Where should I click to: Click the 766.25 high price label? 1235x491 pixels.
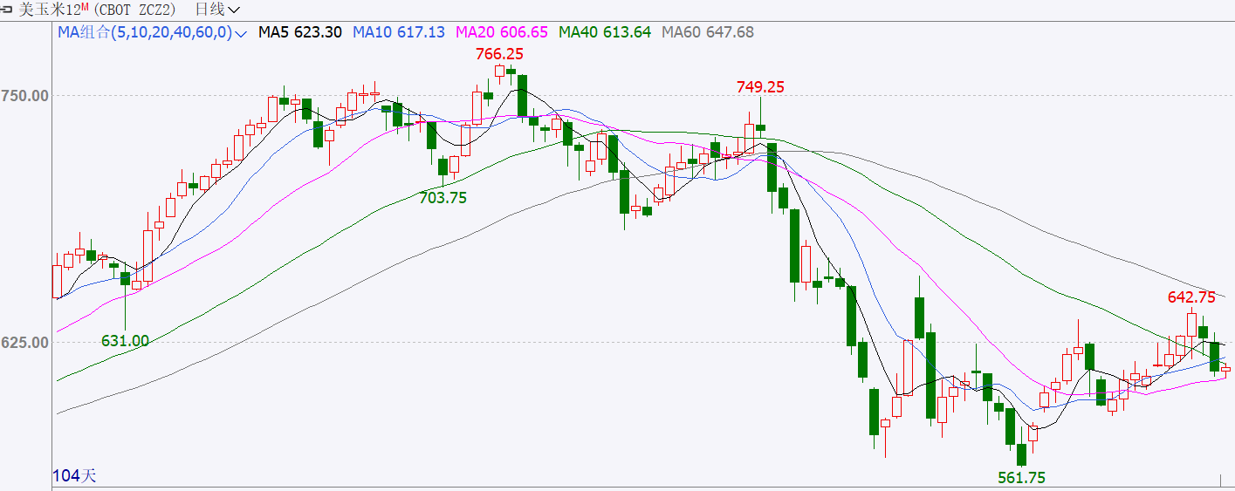click(499, 54)
